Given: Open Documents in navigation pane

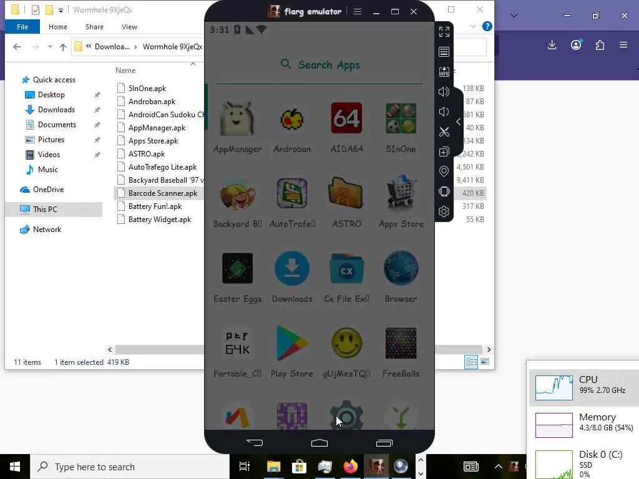Looking at the screenshot, I should click(57, 125).
